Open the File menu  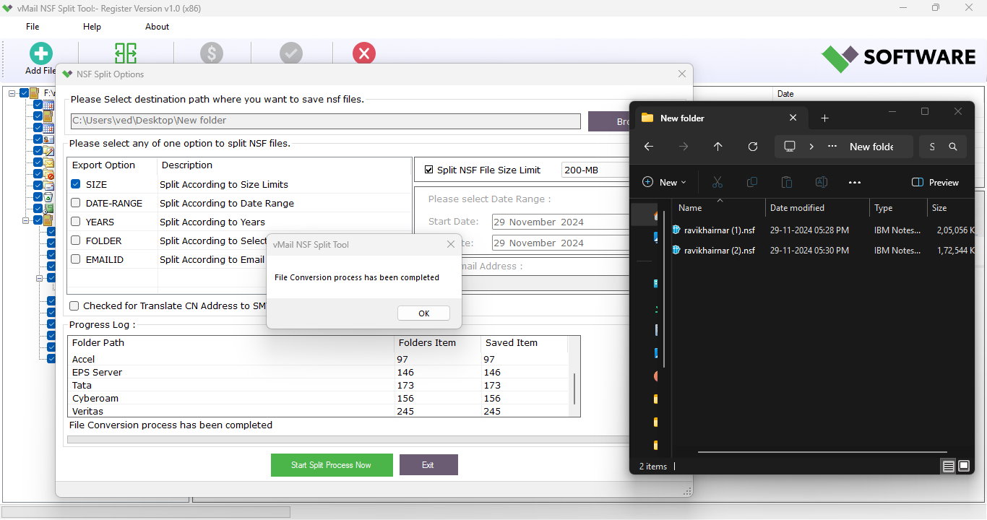[33, 27]
